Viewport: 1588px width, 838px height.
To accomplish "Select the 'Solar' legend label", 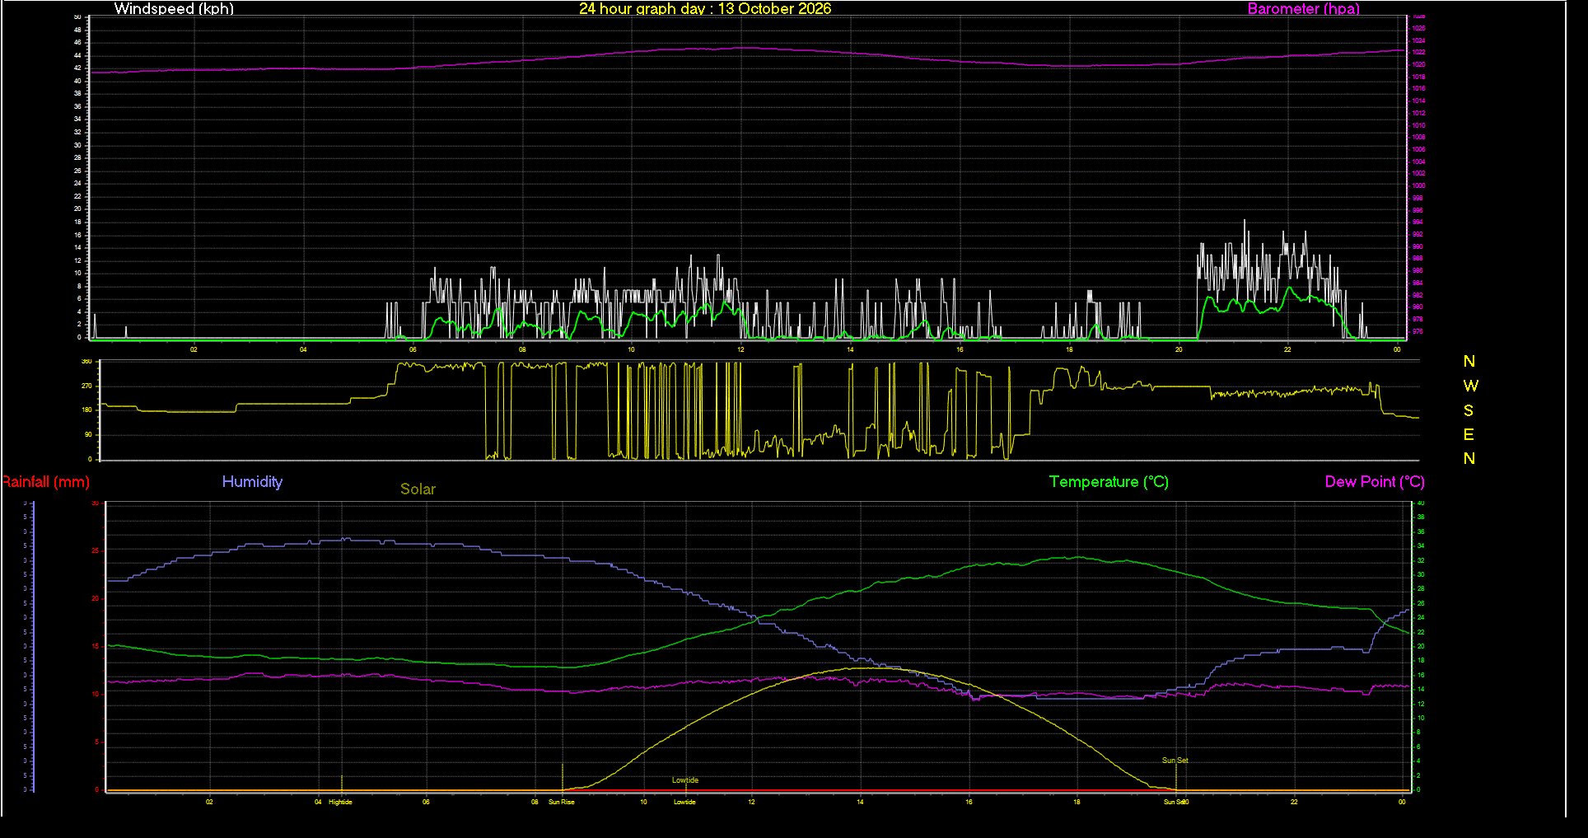I will pos(418,489).
